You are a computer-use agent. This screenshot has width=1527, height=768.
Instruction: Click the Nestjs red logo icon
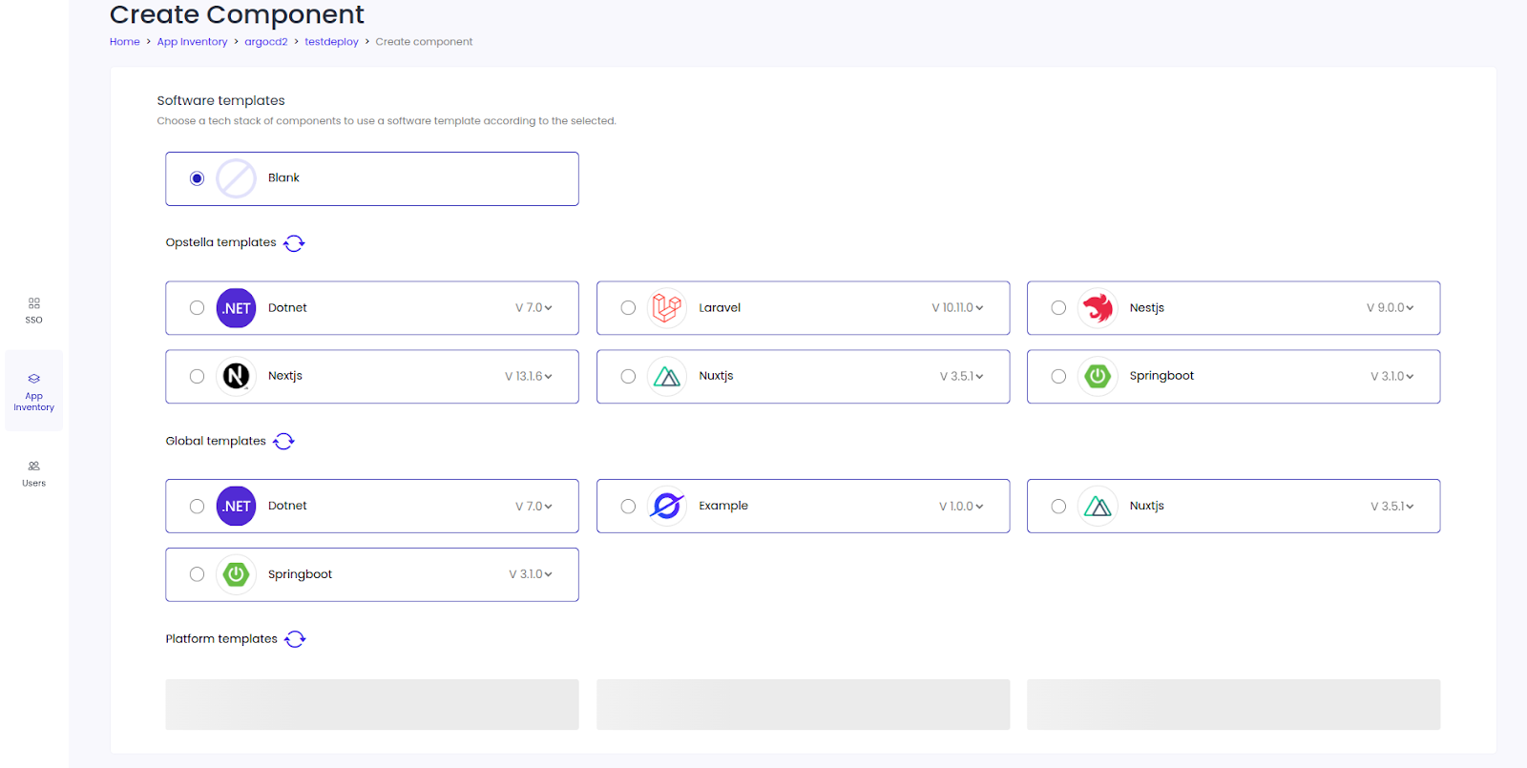pyautogui.click(x=1098, y=308)
